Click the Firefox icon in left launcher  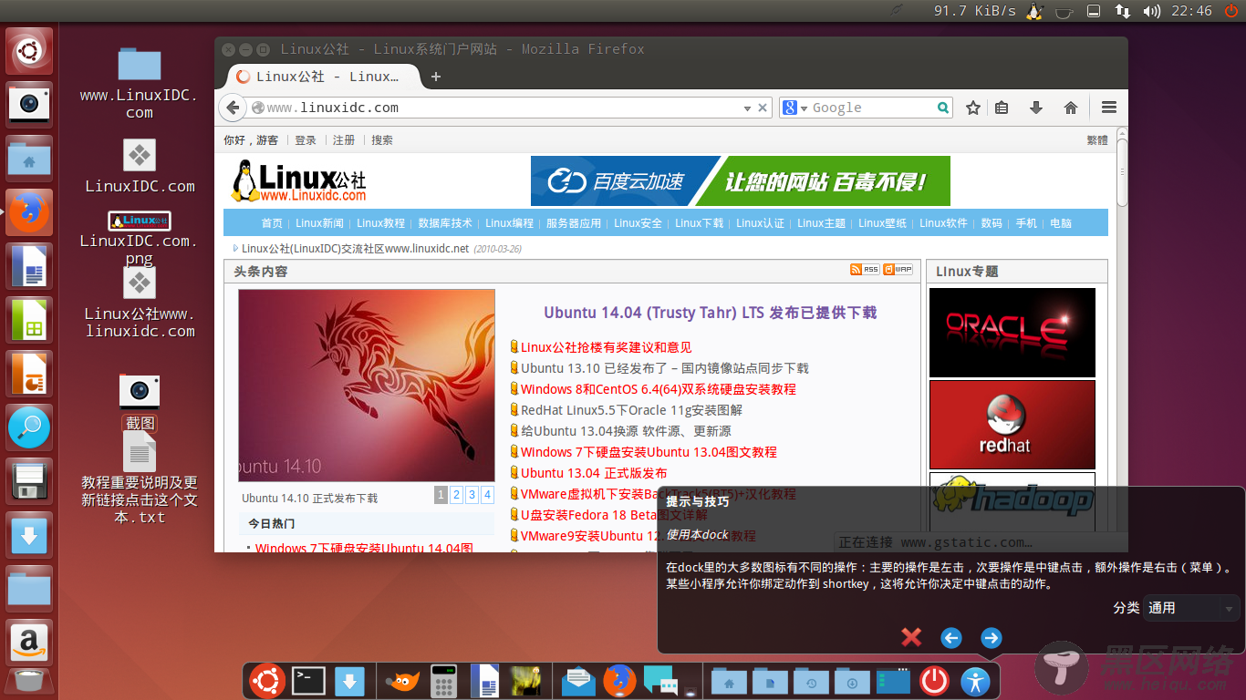click(x=30, y=212)
